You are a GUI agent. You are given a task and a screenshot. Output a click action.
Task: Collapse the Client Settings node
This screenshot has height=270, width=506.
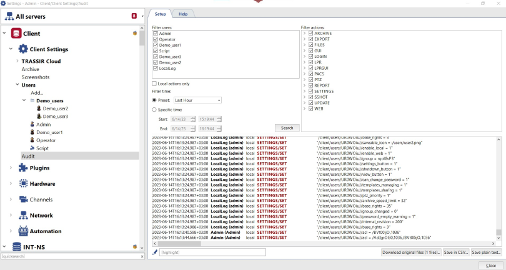[11, 49]
